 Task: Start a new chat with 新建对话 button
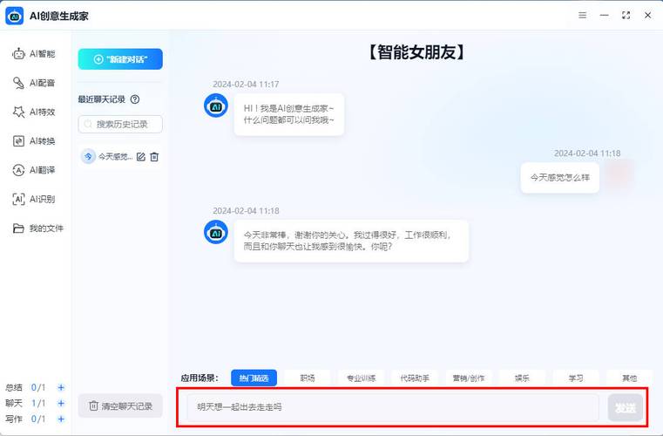(120, 58)
